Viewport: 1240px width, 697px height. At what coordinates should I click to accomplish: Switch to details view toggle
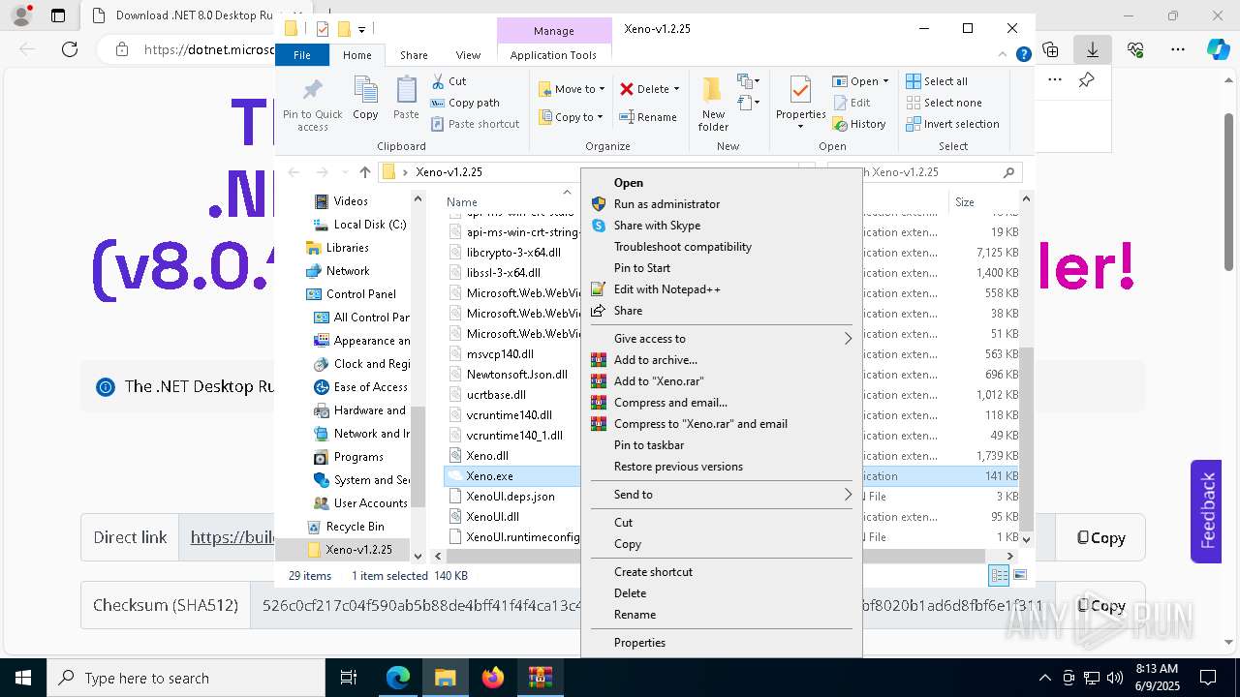(x=999, y=576)
